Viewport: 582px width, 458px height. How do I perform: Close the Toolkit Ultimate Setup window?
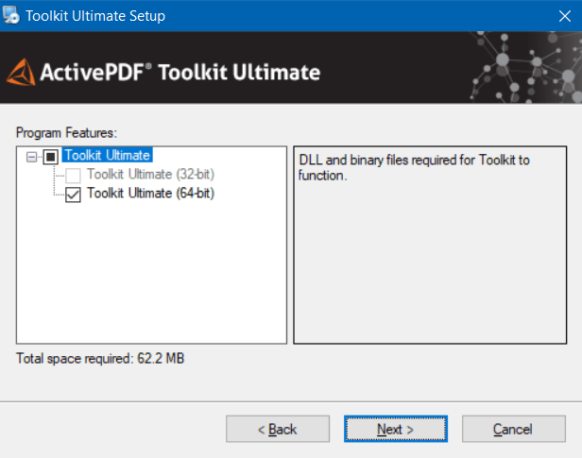click(x=565, y=16)
